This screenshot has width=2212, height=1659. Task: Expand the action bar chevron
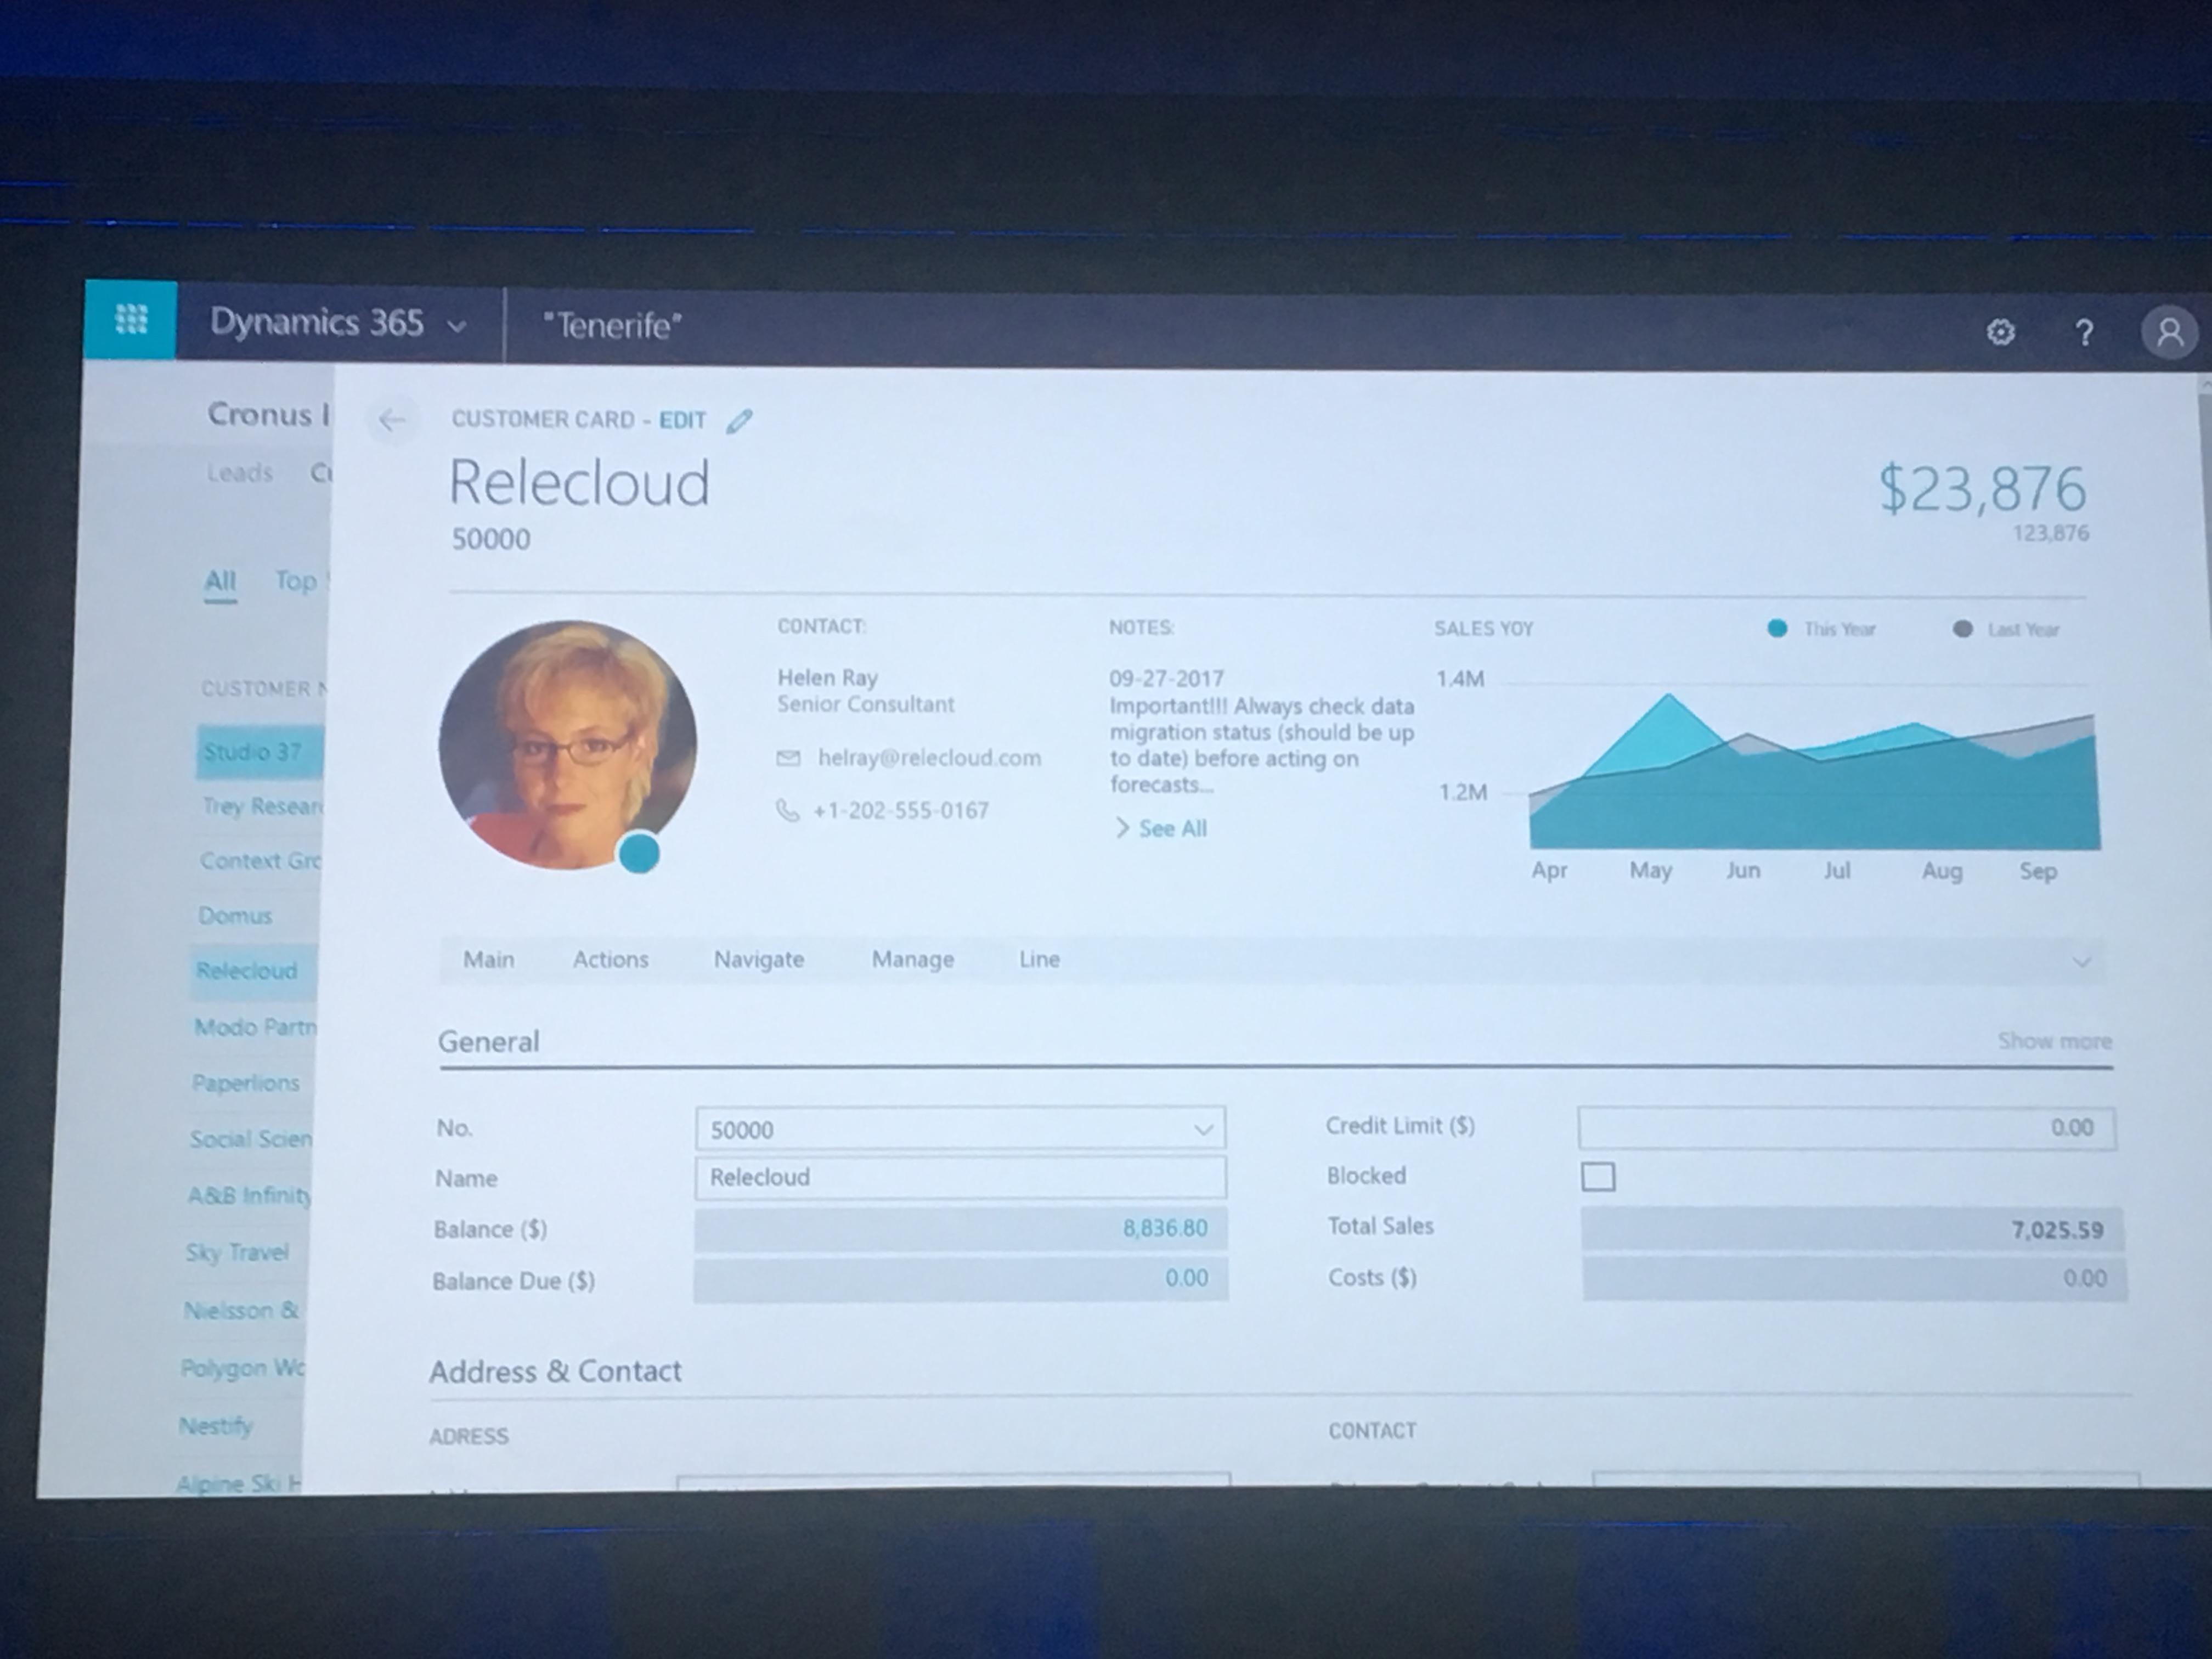point(2081,962)
